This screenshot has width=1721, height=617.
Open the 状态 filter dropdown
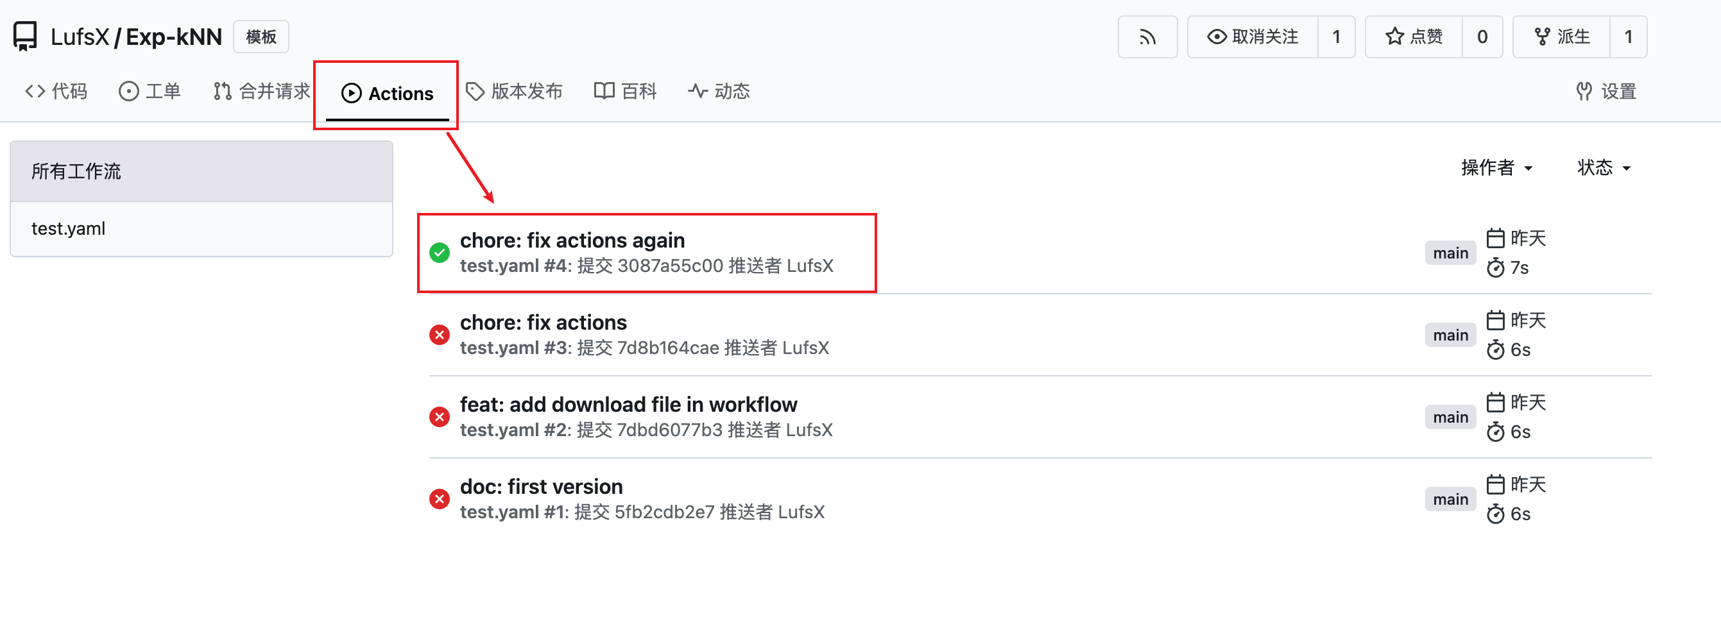(1604, 167)
